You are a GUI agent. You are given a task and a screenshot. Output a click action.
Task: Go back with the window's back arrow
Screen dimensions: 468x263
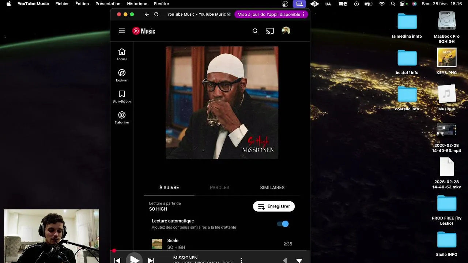click(147, 14)
